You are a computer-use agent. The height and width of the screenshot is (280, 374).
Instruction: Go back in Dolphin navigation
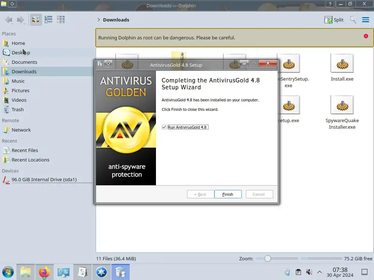coord(9,20)
